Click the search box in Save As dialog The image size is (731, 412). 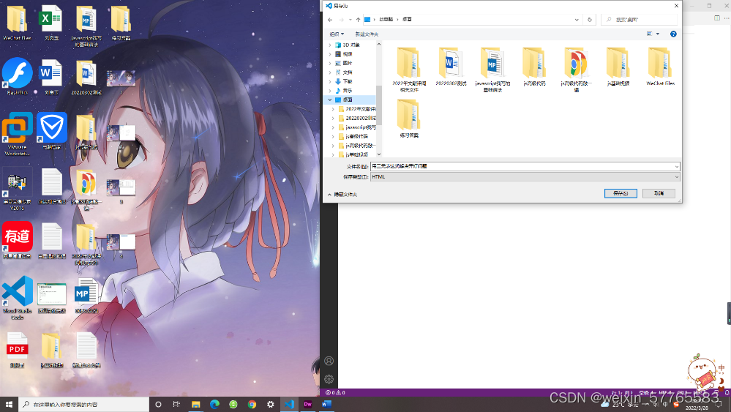click(639, 20)
